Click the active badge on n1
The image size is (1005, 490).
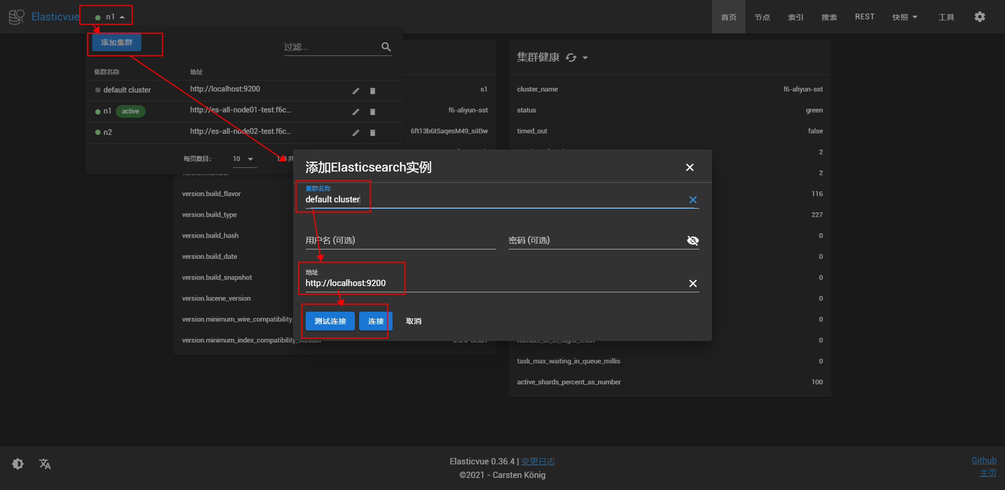tap(130, 111)
